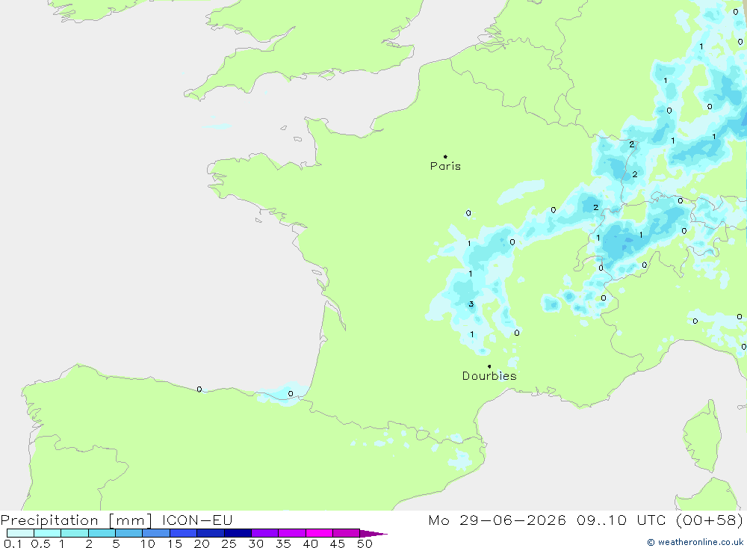The height and width of the screenshot is (548, 747).
Task: Click the legend arrow tip above 50 mm
Action: click(x=373, y=534)
